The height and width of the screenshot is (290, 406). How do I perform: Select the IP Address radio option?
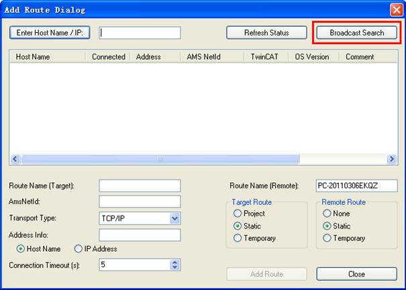click(x=79, y=248)
